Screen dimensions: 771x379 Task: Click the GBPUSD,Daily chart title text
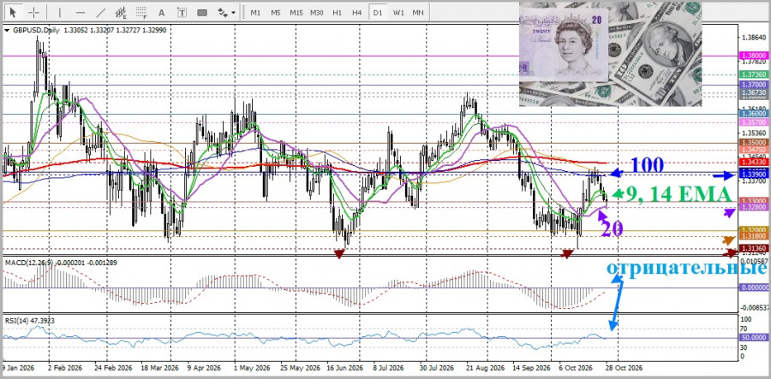[35, 31]
